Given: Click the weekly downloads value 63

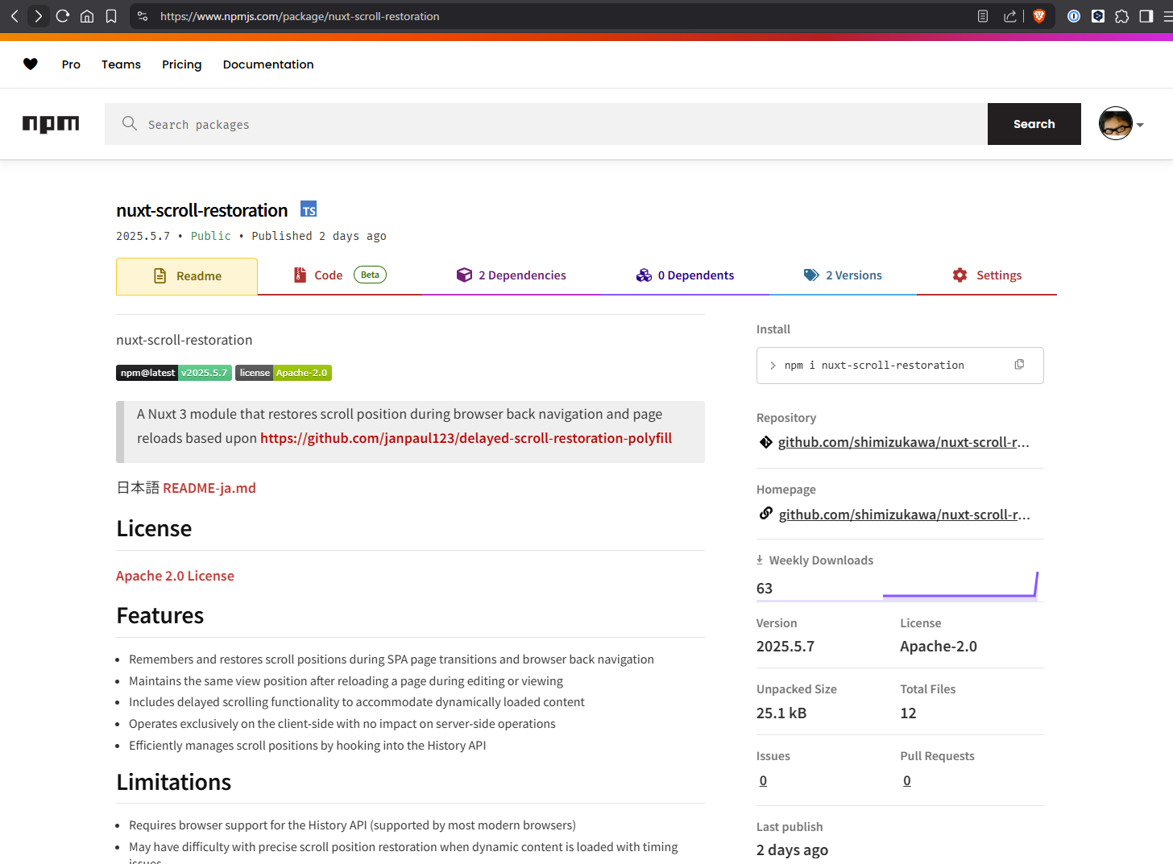Looking at the screenshot, I should (765, 589).
